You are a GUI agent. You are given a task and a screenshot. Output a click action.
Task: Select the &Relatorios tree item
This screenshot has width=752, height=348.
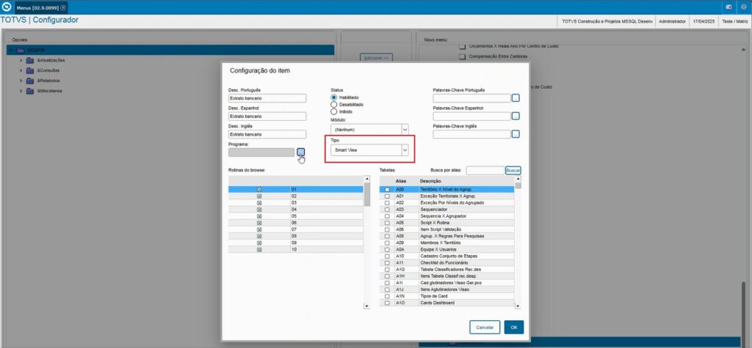click(x=48, y=81)
